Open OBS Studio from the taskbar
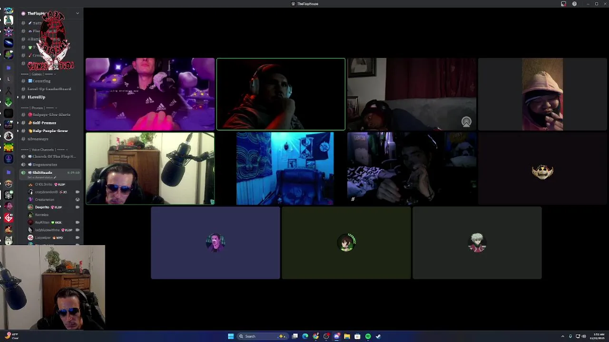This screenshot has width=609, height=342. 326,336
